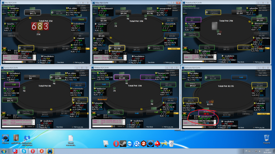The image size is (275, 154).
Task: Click the $2.95 chip stack on the Karlsruhe table
Action: tap(210, 102)
